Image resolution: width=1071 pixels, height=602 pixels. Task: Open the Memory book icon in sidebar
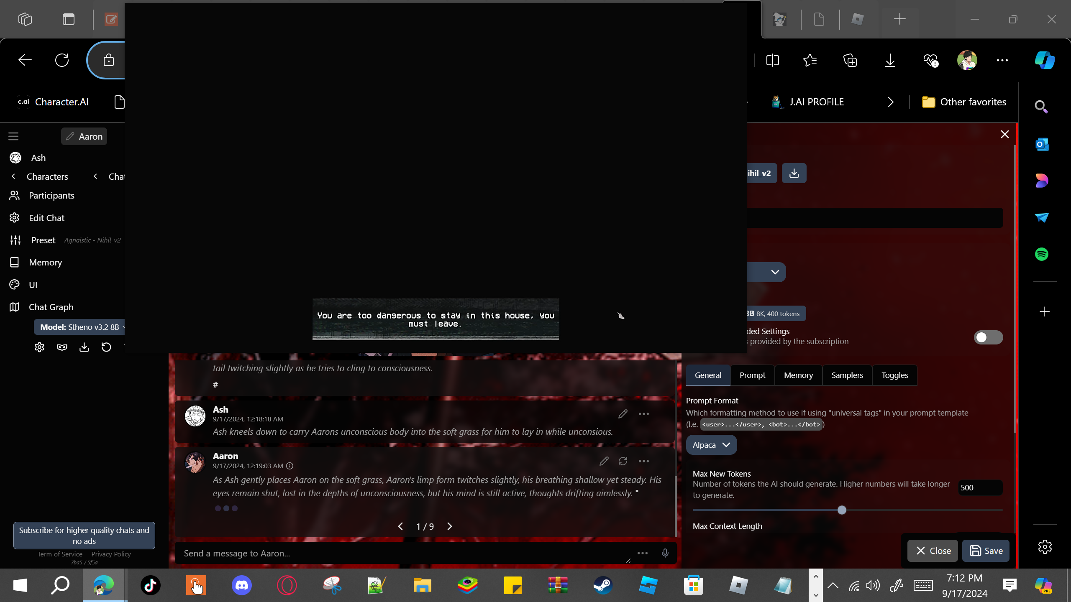click(x=15, y=262)
